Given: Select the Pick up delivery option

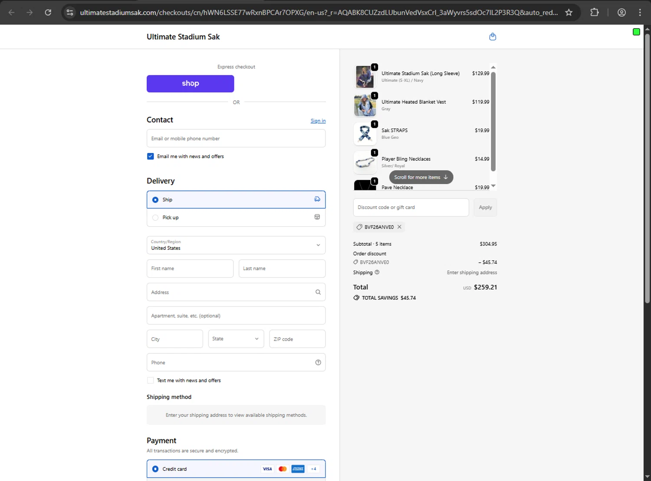Looking at the screenshot, I should pyautogui.click(x=236, y=217).
